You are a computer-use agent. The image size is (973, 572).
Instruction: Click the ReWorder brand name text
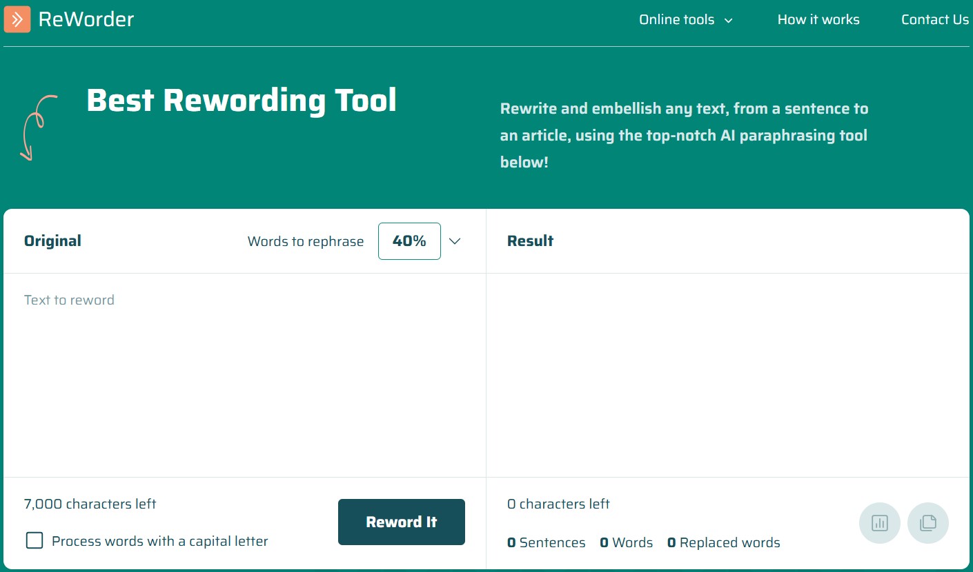(x=86, y=19)
